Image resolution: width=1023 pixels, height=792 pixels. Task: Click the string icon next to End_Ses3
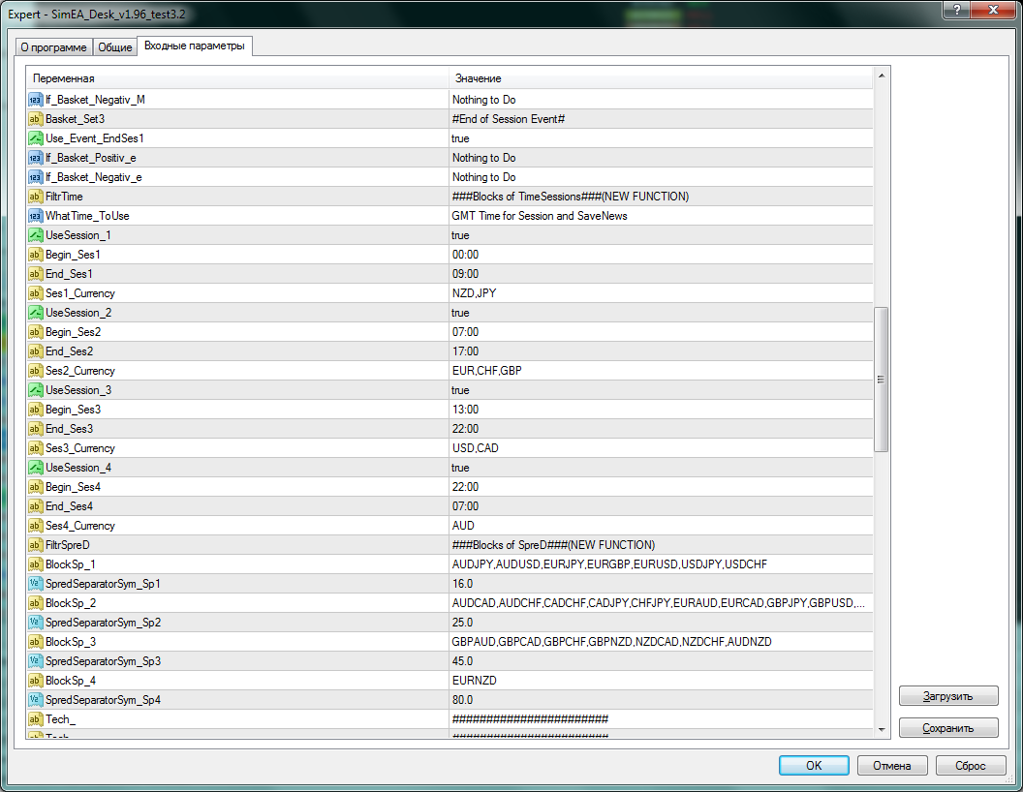(x=35, y=429)
